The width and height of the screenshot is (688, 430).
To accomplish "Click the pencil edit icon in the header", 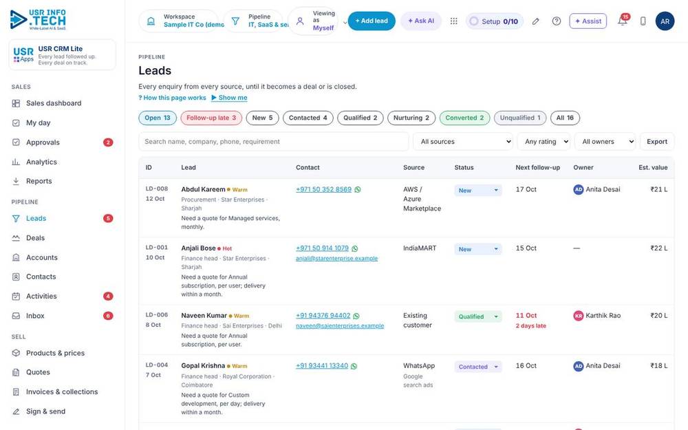I will point(535,21).
